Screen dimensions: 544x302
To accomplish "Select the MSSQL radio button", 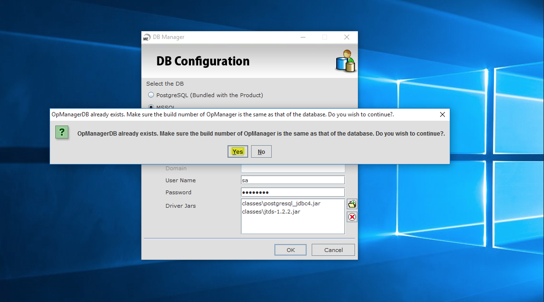I will pyautogui.click(x=151, y=106).
